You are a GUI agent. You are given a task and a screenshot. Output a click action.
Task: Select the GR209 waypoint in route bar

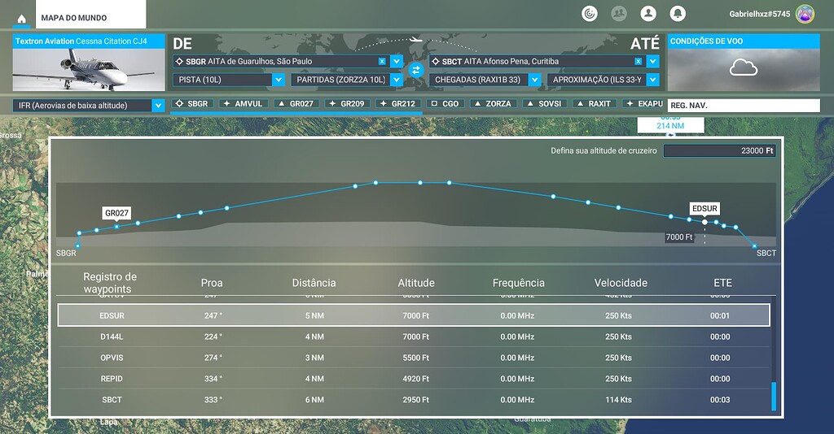point(348,104)
